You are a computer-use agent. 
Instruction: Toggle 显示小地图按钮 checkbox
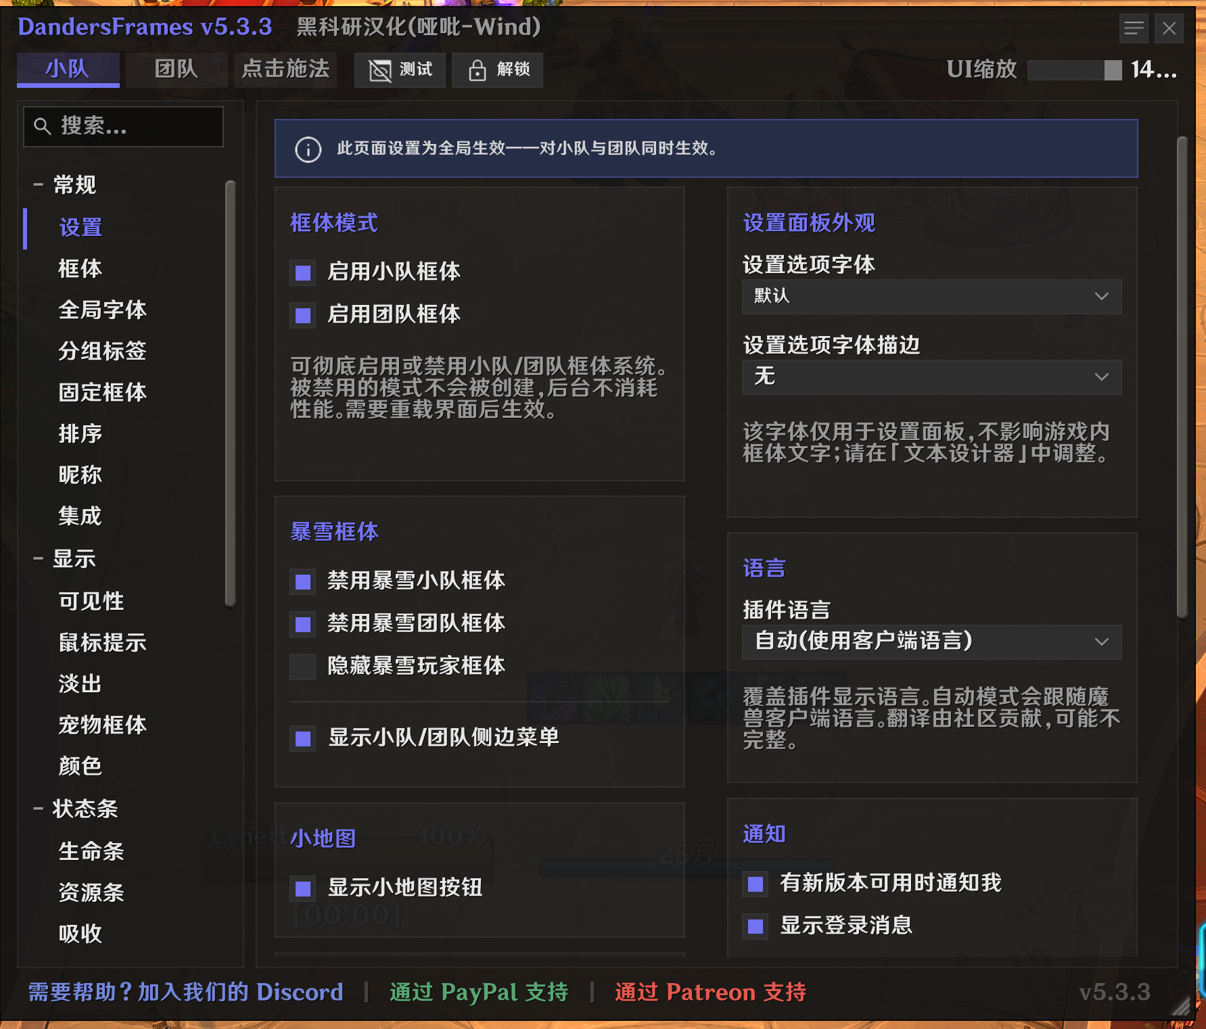(303, 888)
